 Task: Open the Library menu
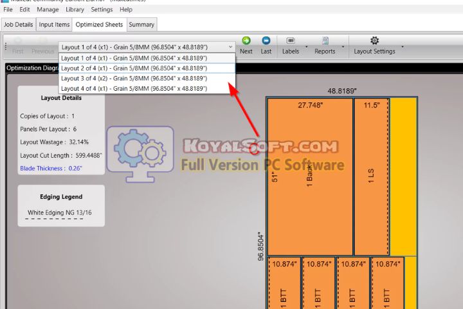pos(75,10)
